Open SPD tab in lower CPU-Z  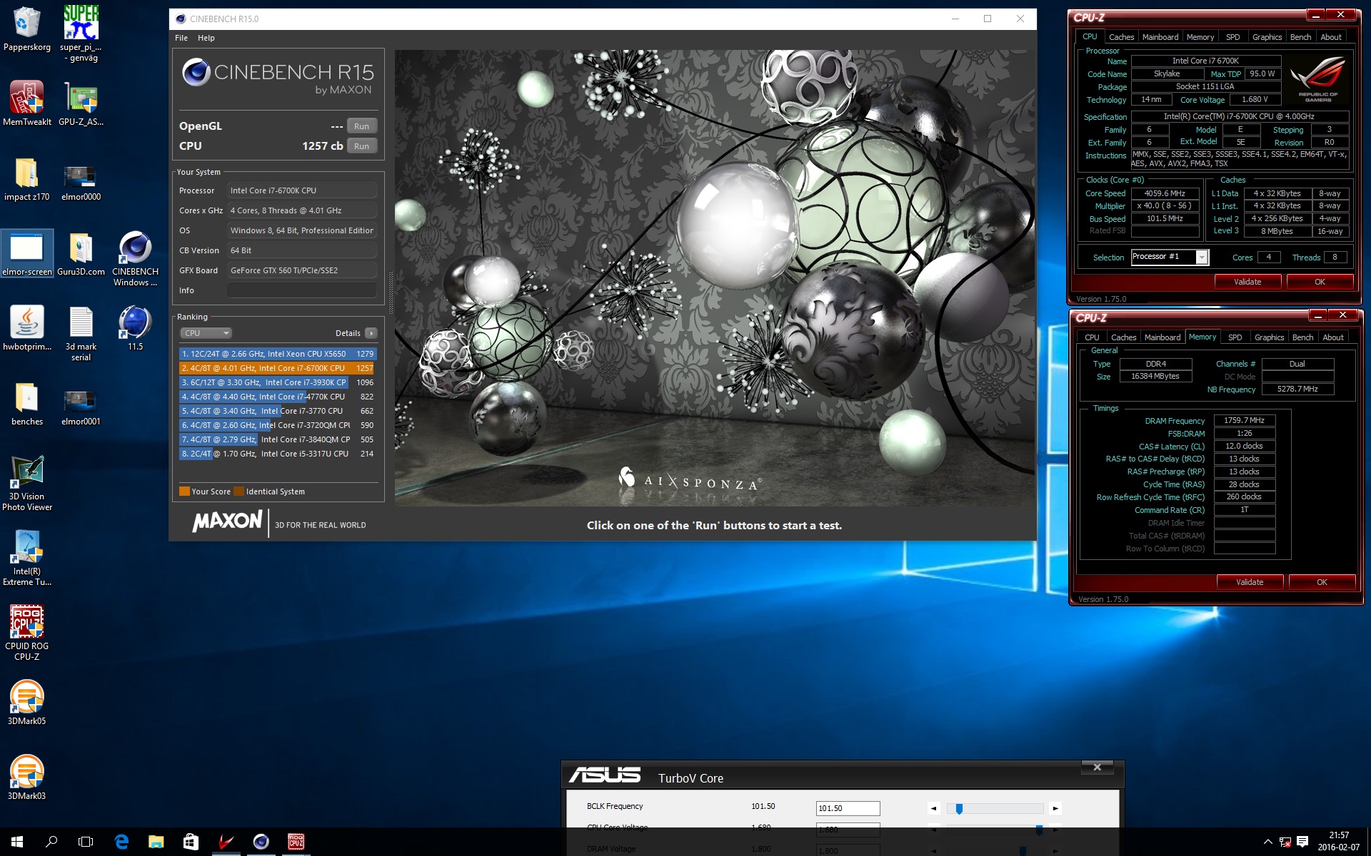(1235, 337)
